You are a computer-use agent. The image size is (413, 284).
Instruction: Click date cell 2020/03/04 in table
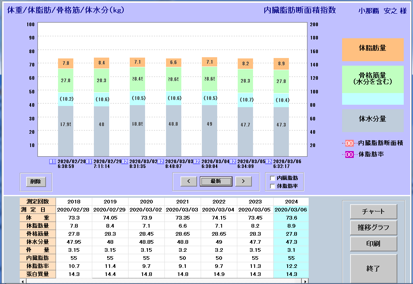tap(219, 210)
